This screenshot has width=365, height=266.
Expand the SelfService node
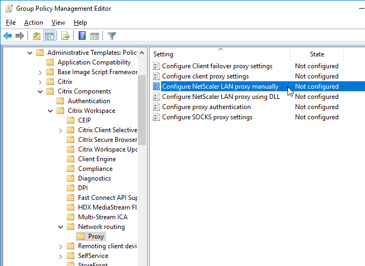coord(60,256)
